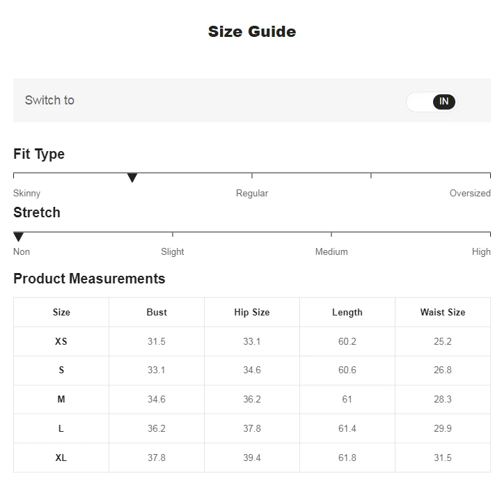Image resolution: width=502 pixels, height=484 pixels.
Task: Click the Medium stretch label
Action: pos(331,252)
